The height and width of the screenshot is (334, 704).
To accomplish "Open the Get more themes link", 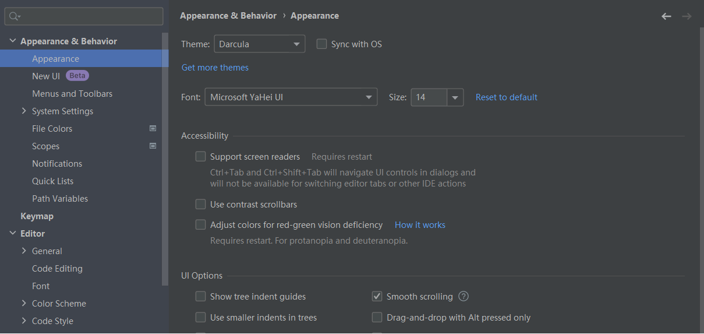I will tap(215, 68).
